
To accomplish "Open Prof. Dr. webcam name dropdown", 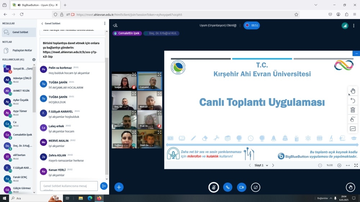I will pyautogui.click(x=147, y=126).
